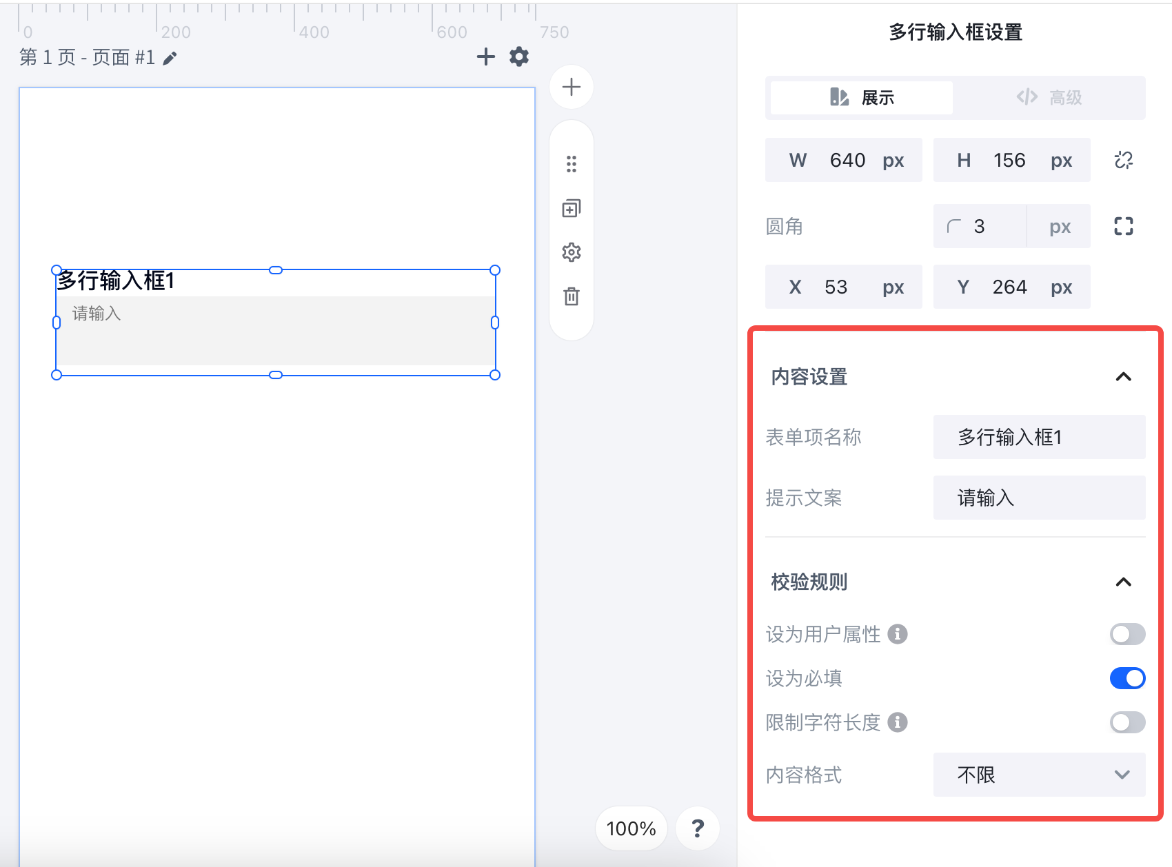Collapse the 校验规则 section
Viewport: 1172px width, 867px height.
[1124, 582]
